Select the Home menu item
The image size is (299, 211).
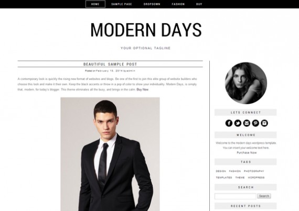[x=95, y=4]
